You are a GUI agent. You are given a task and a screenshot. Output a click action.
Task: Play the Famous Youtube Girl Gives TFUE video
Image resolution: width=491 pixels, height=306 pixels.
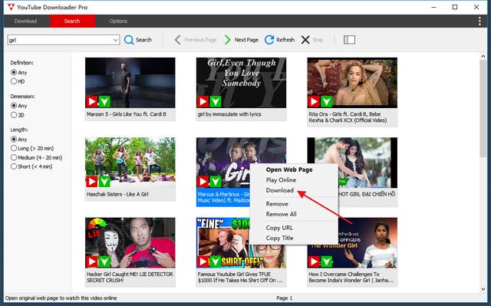pos(203,262)
